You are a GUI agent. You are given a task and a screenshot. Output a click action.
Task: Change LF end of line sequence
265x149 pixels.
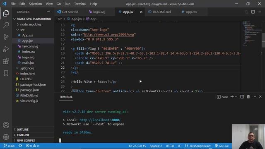[179, 146]
